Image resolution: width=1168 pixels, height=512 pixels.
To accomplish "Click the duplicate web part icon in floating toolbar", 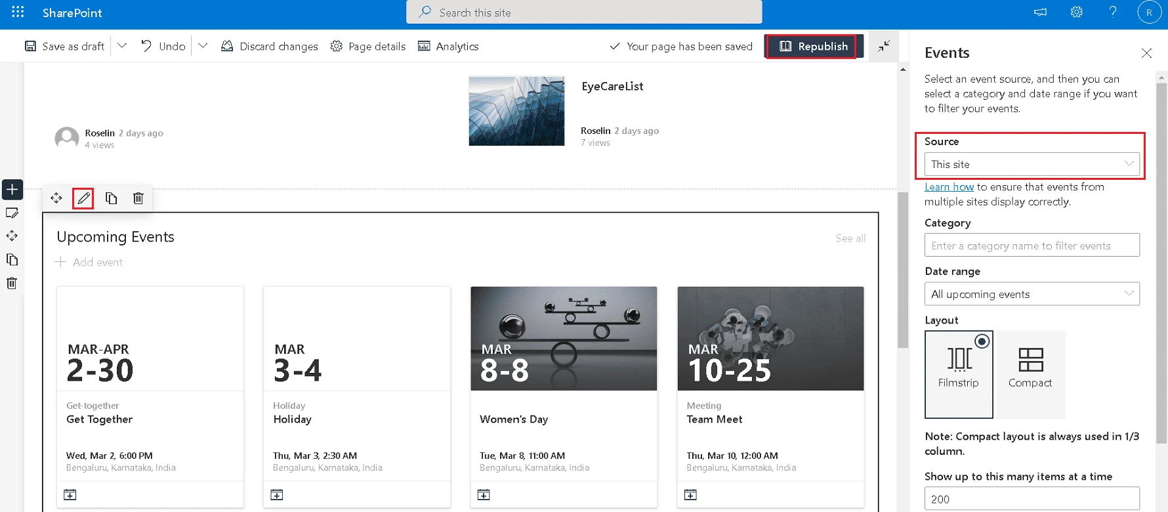I will (111, 198).
